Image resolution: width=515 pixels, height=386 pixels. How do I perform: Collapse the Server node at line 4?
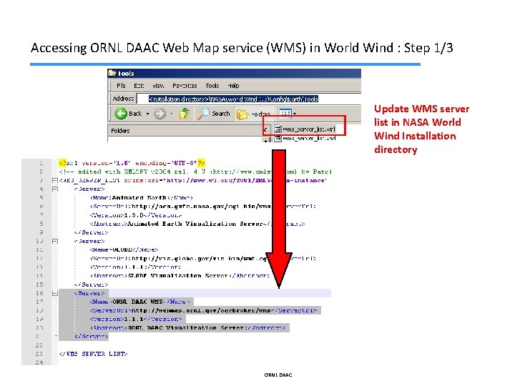55,189
